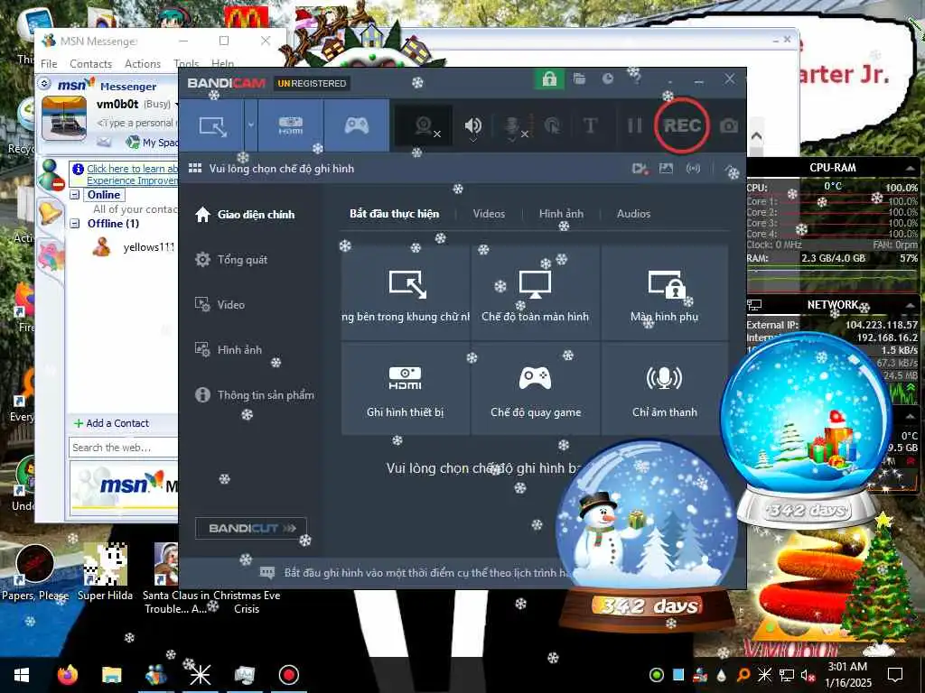925x693 pixels.
Task: Collapse the Offline (1) group in MSN
Action: (x=75, y=224)
